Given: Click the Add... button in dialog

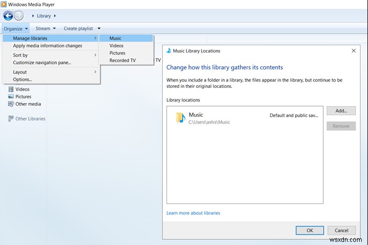Looking at the screenshot, I should (x=341, y=111).
